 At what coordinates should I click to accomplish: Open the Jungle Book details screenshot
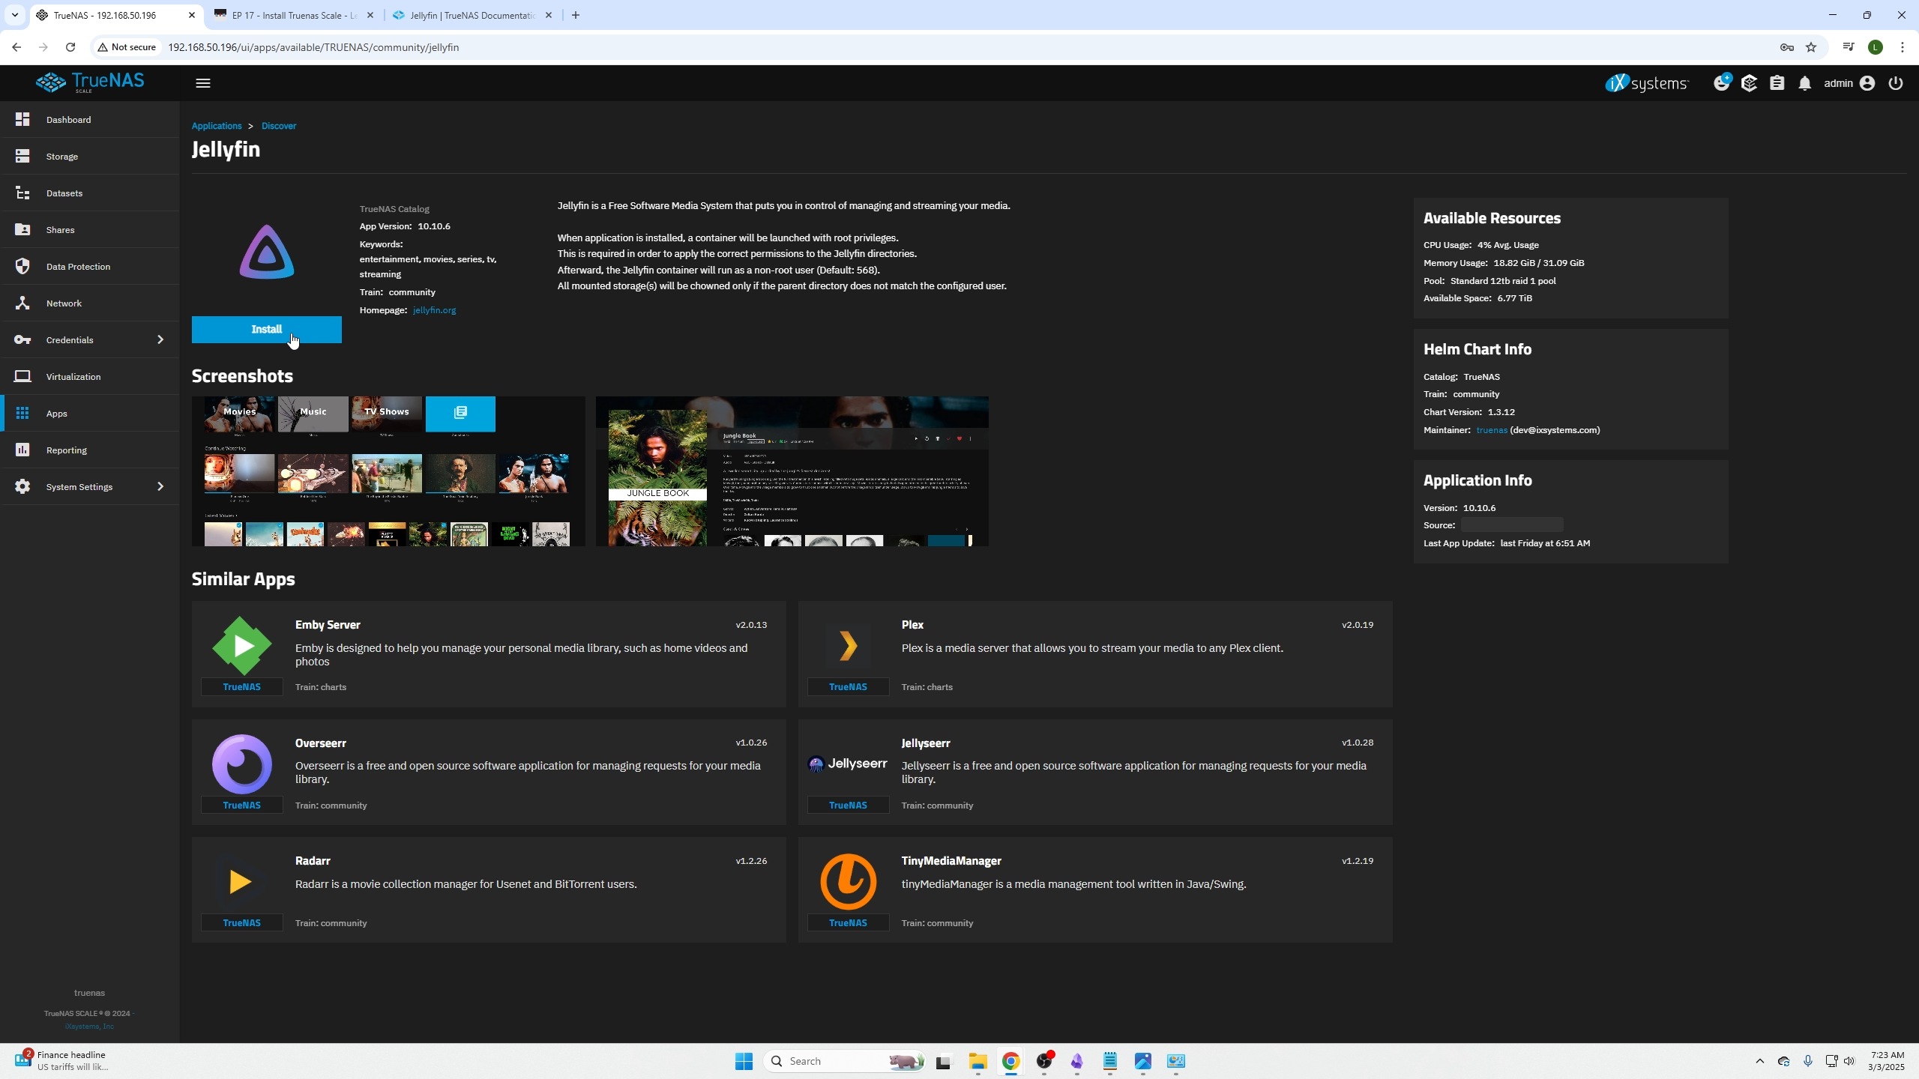(792, 471)
